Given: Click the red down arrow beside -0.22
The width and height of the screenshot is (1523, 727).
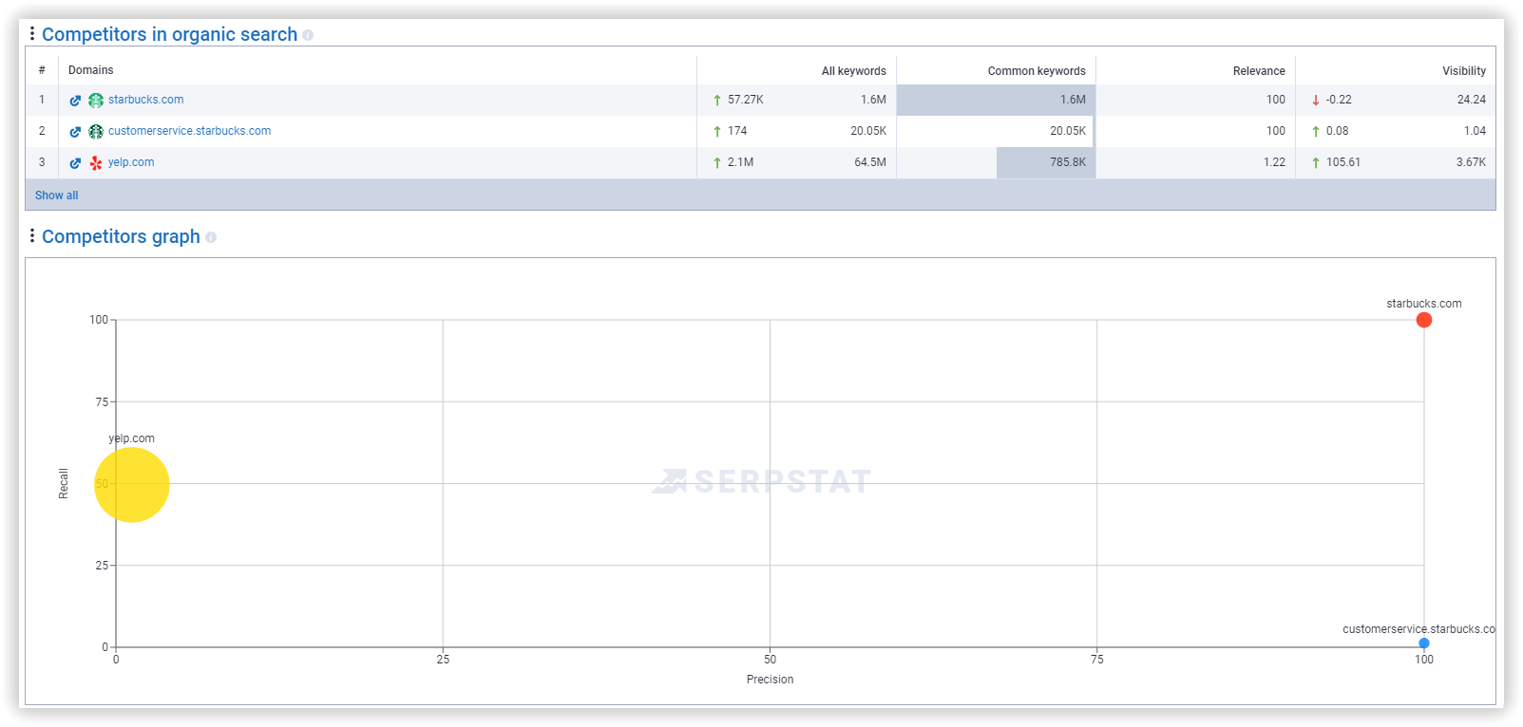Looking at the screenshot, I should 1316,100.
